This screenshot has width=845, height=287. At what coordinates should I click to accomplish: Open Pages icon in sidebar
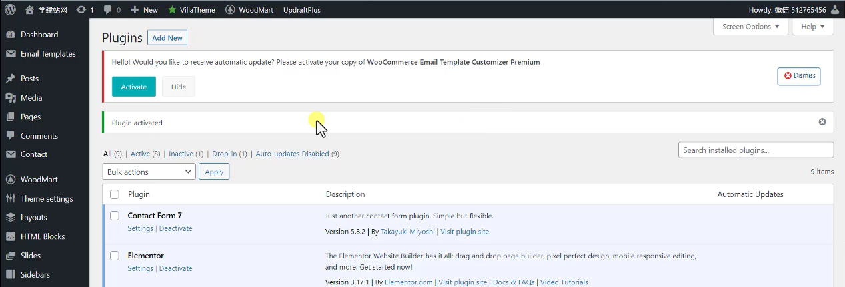(x=11, y=117)
